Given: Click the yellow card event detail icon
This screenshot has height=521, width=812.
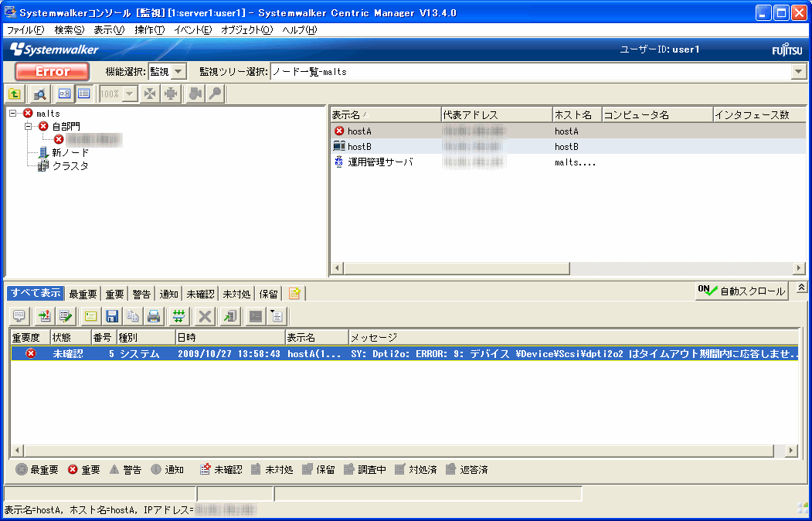Looking at the screenshot, I should pos(91,316).
